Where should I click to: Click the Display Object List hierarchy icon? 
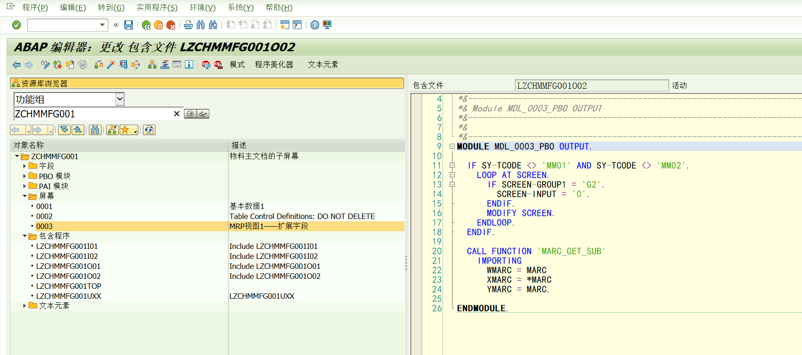152,65
